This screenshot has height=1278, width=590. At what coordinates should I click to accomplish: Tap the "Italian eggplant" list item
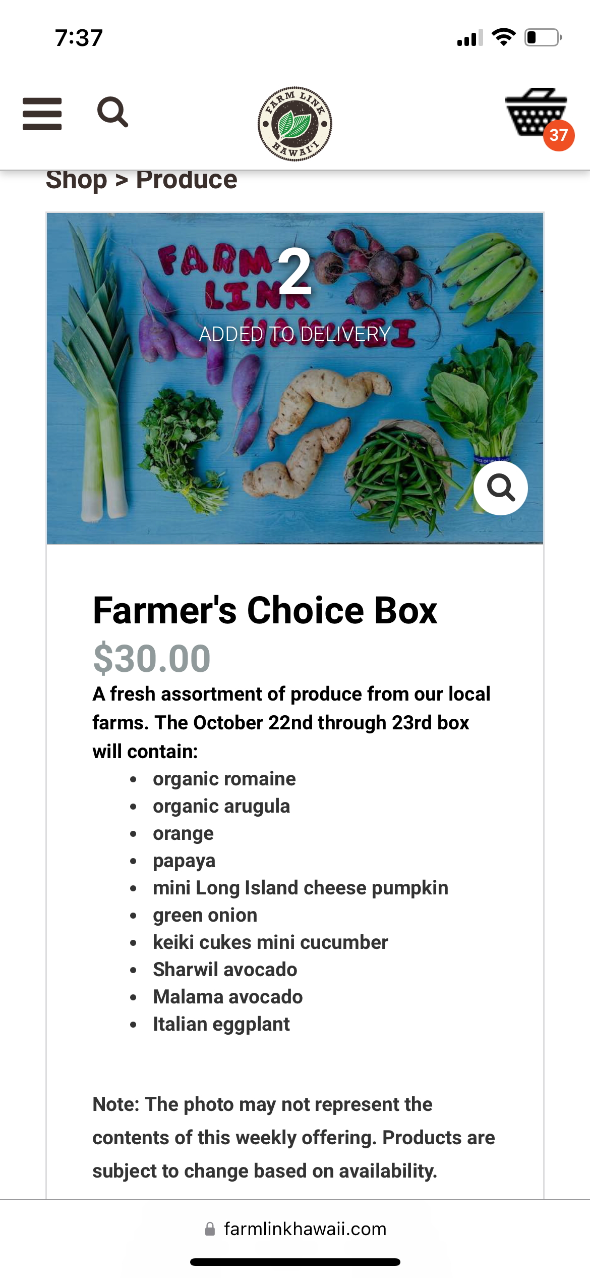click(221, 1024)
